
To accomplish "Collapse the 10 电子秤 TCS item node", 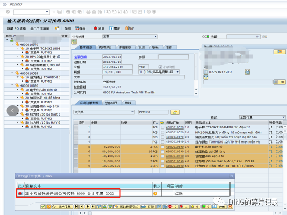I will [x=18, y=48].
